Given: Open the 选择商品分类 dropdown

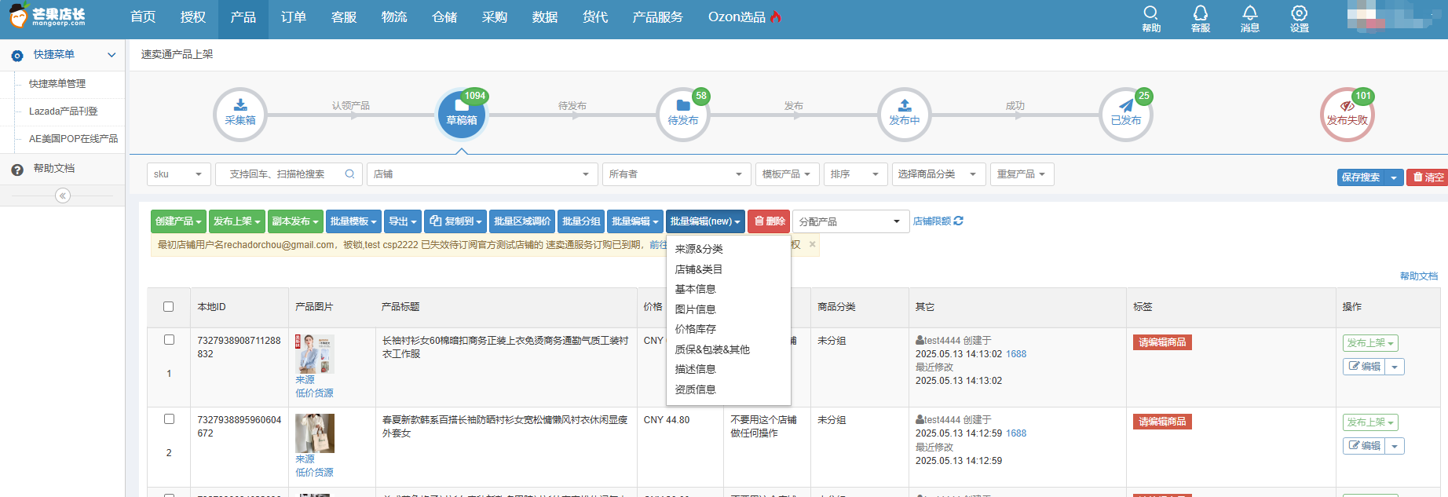Looking at the screenshot, I should pyautogui.click(x=938, y=174).
